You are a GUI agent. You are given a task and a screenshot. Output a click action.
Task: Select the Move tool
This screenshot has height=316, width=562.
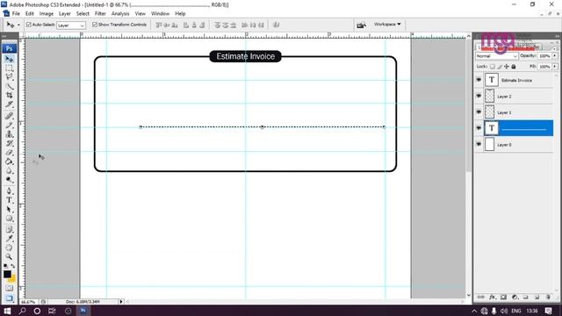click(x=10, y=59)
